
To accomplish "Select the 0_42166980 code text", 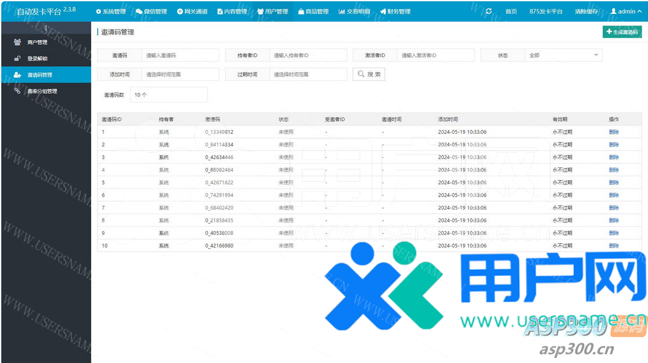I will click(x=219, y=245).
